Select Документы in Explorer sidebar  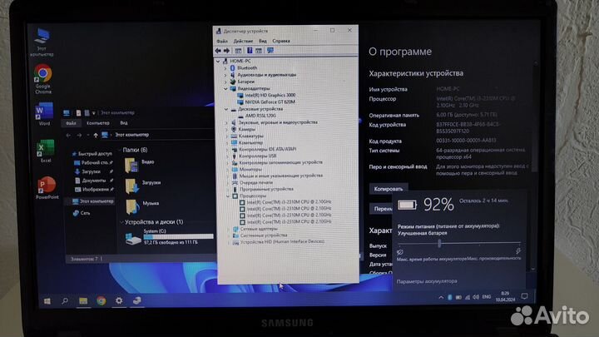tap(91, 181)
